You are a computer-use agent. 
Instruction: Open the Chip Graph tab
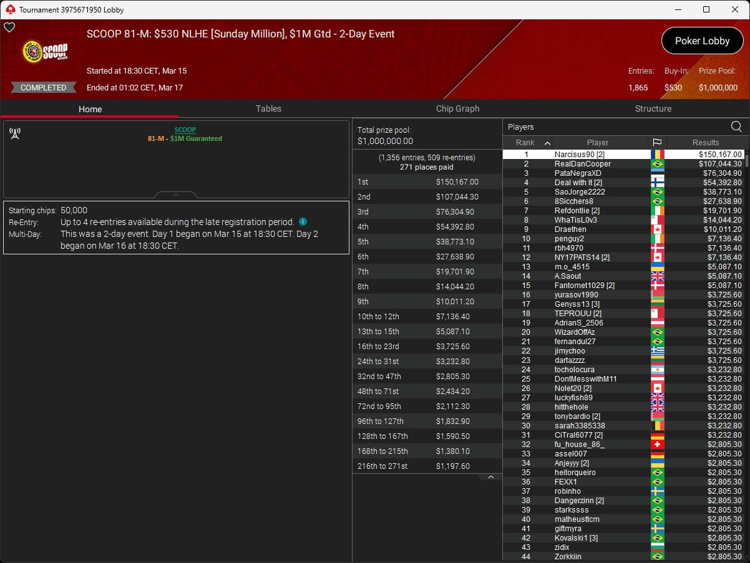(x=457, y=108)
